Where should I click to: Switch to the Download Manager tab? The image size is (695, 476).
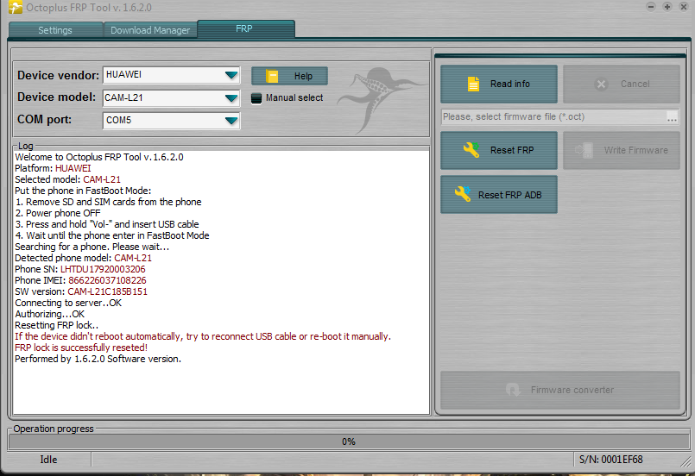tap(150, 30)
